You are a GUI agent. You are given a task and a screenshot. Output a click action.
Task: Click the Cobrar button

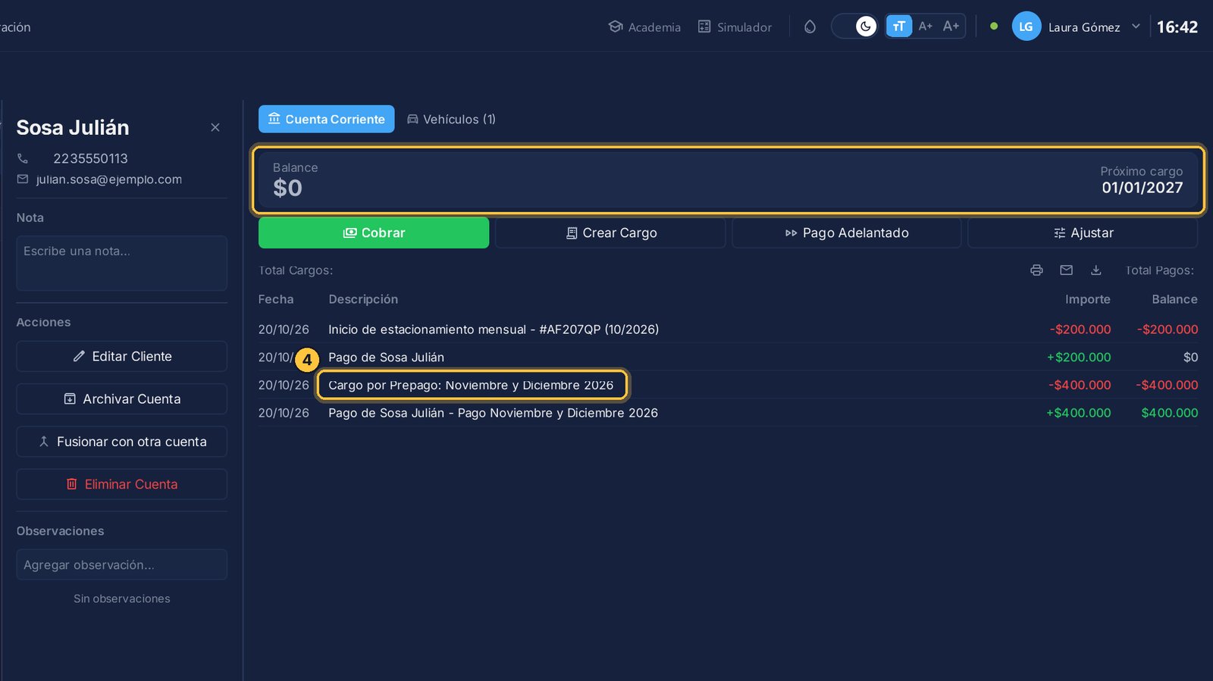coord(374,233)
